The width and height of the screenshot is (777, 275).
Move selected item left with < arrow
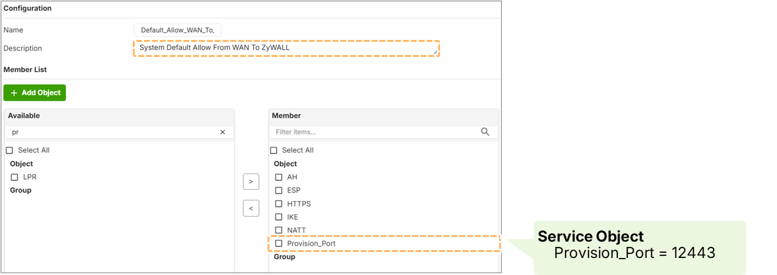pos(251,208)
